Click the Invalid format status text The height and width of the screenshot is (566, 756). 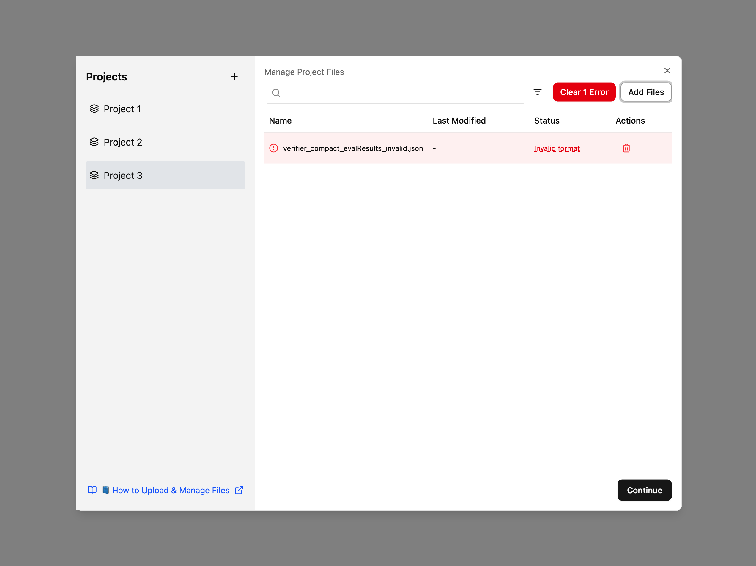(557, 148)
